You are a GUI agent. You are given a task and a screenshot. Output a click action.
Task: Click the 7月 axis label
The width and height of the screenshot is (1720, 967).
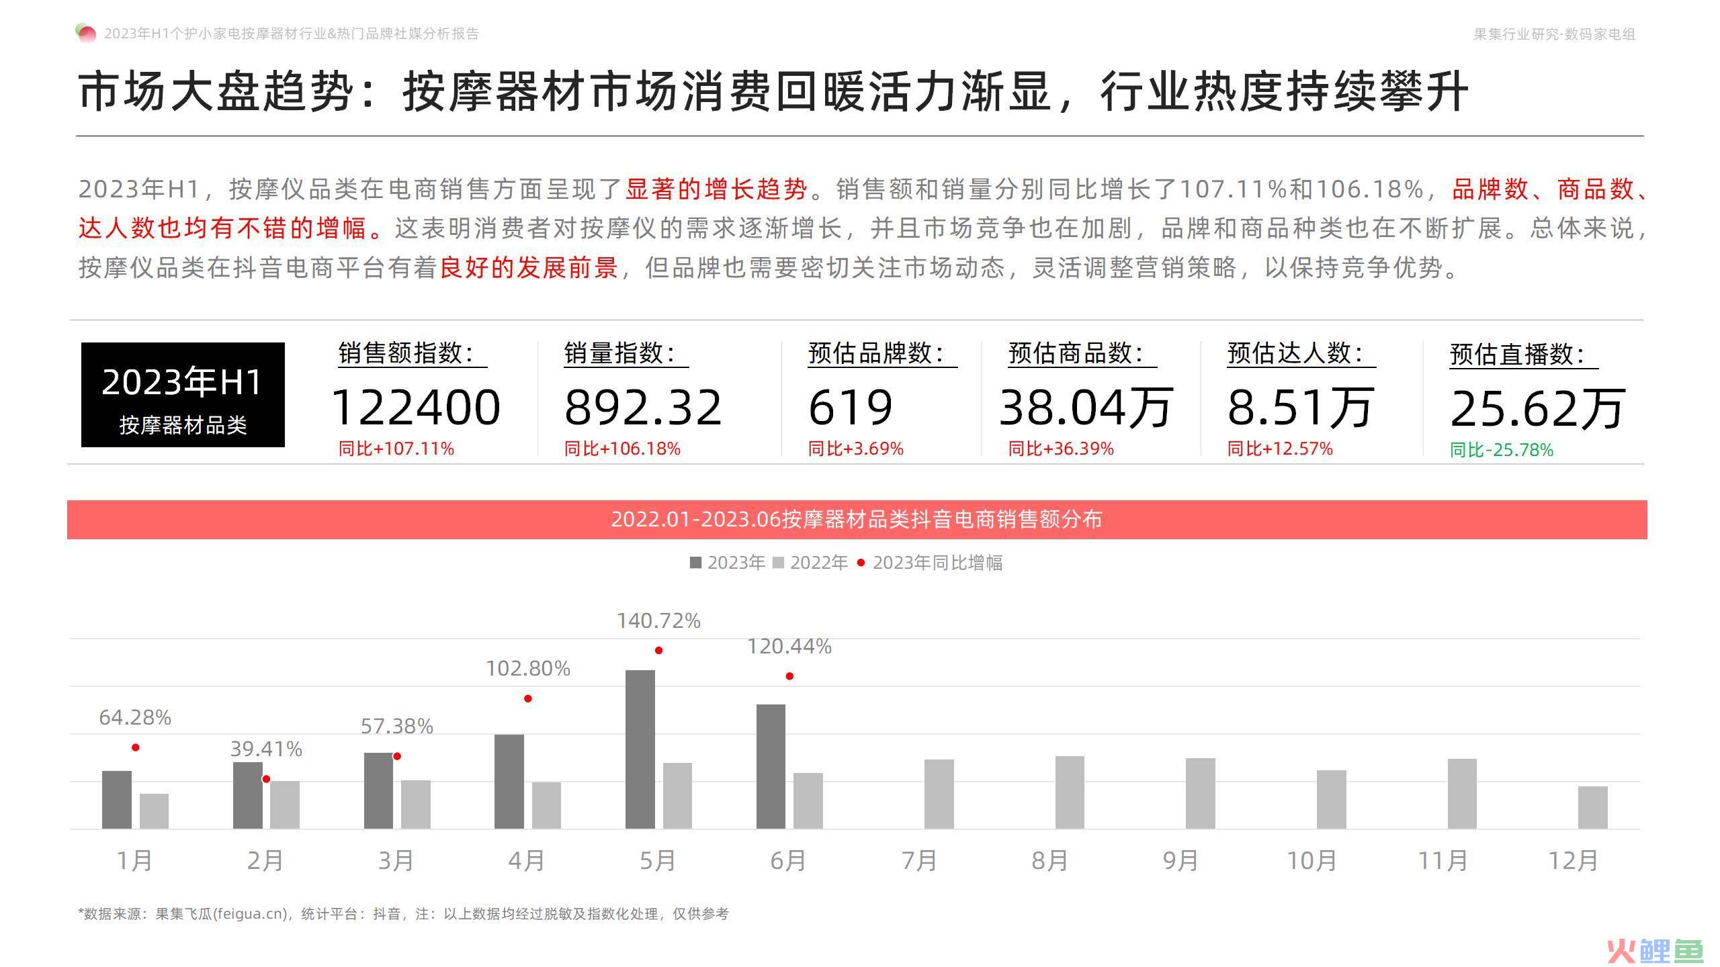coord(919,860)
